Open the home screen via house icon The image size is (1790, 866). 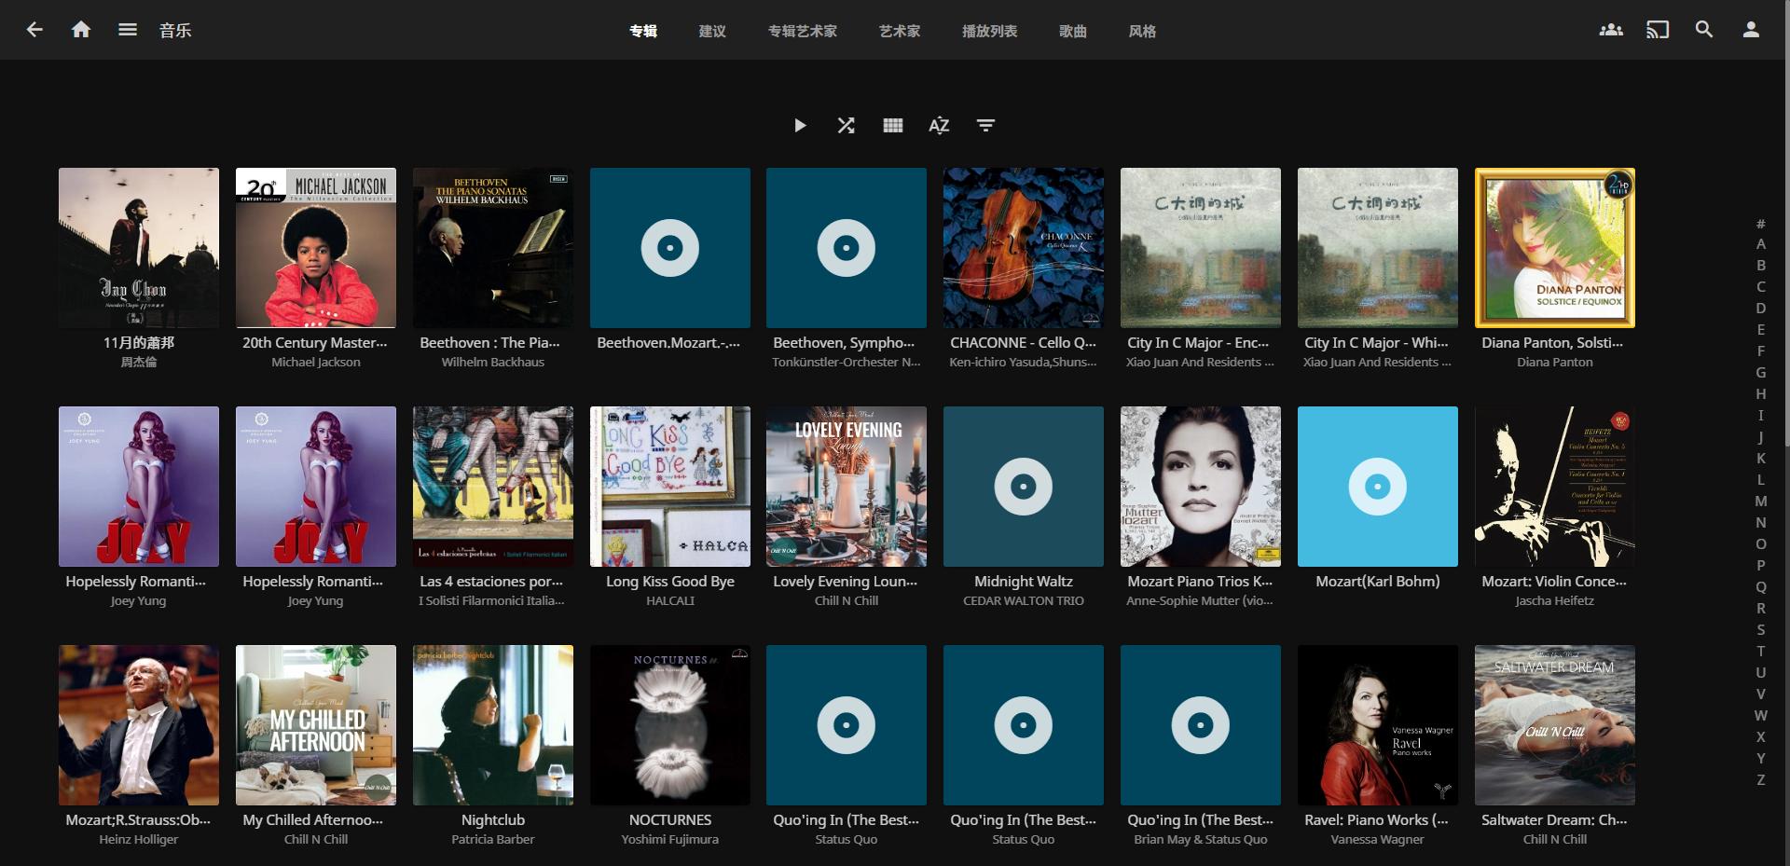tap(81, 30)
